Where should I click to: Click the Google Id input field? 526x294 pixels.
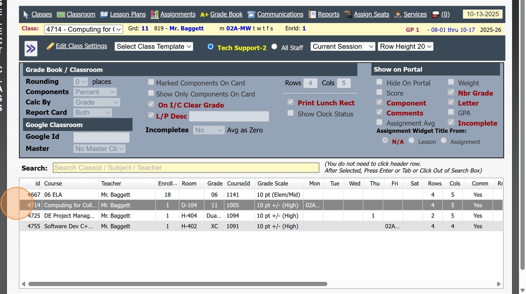(x=101, y=137)
